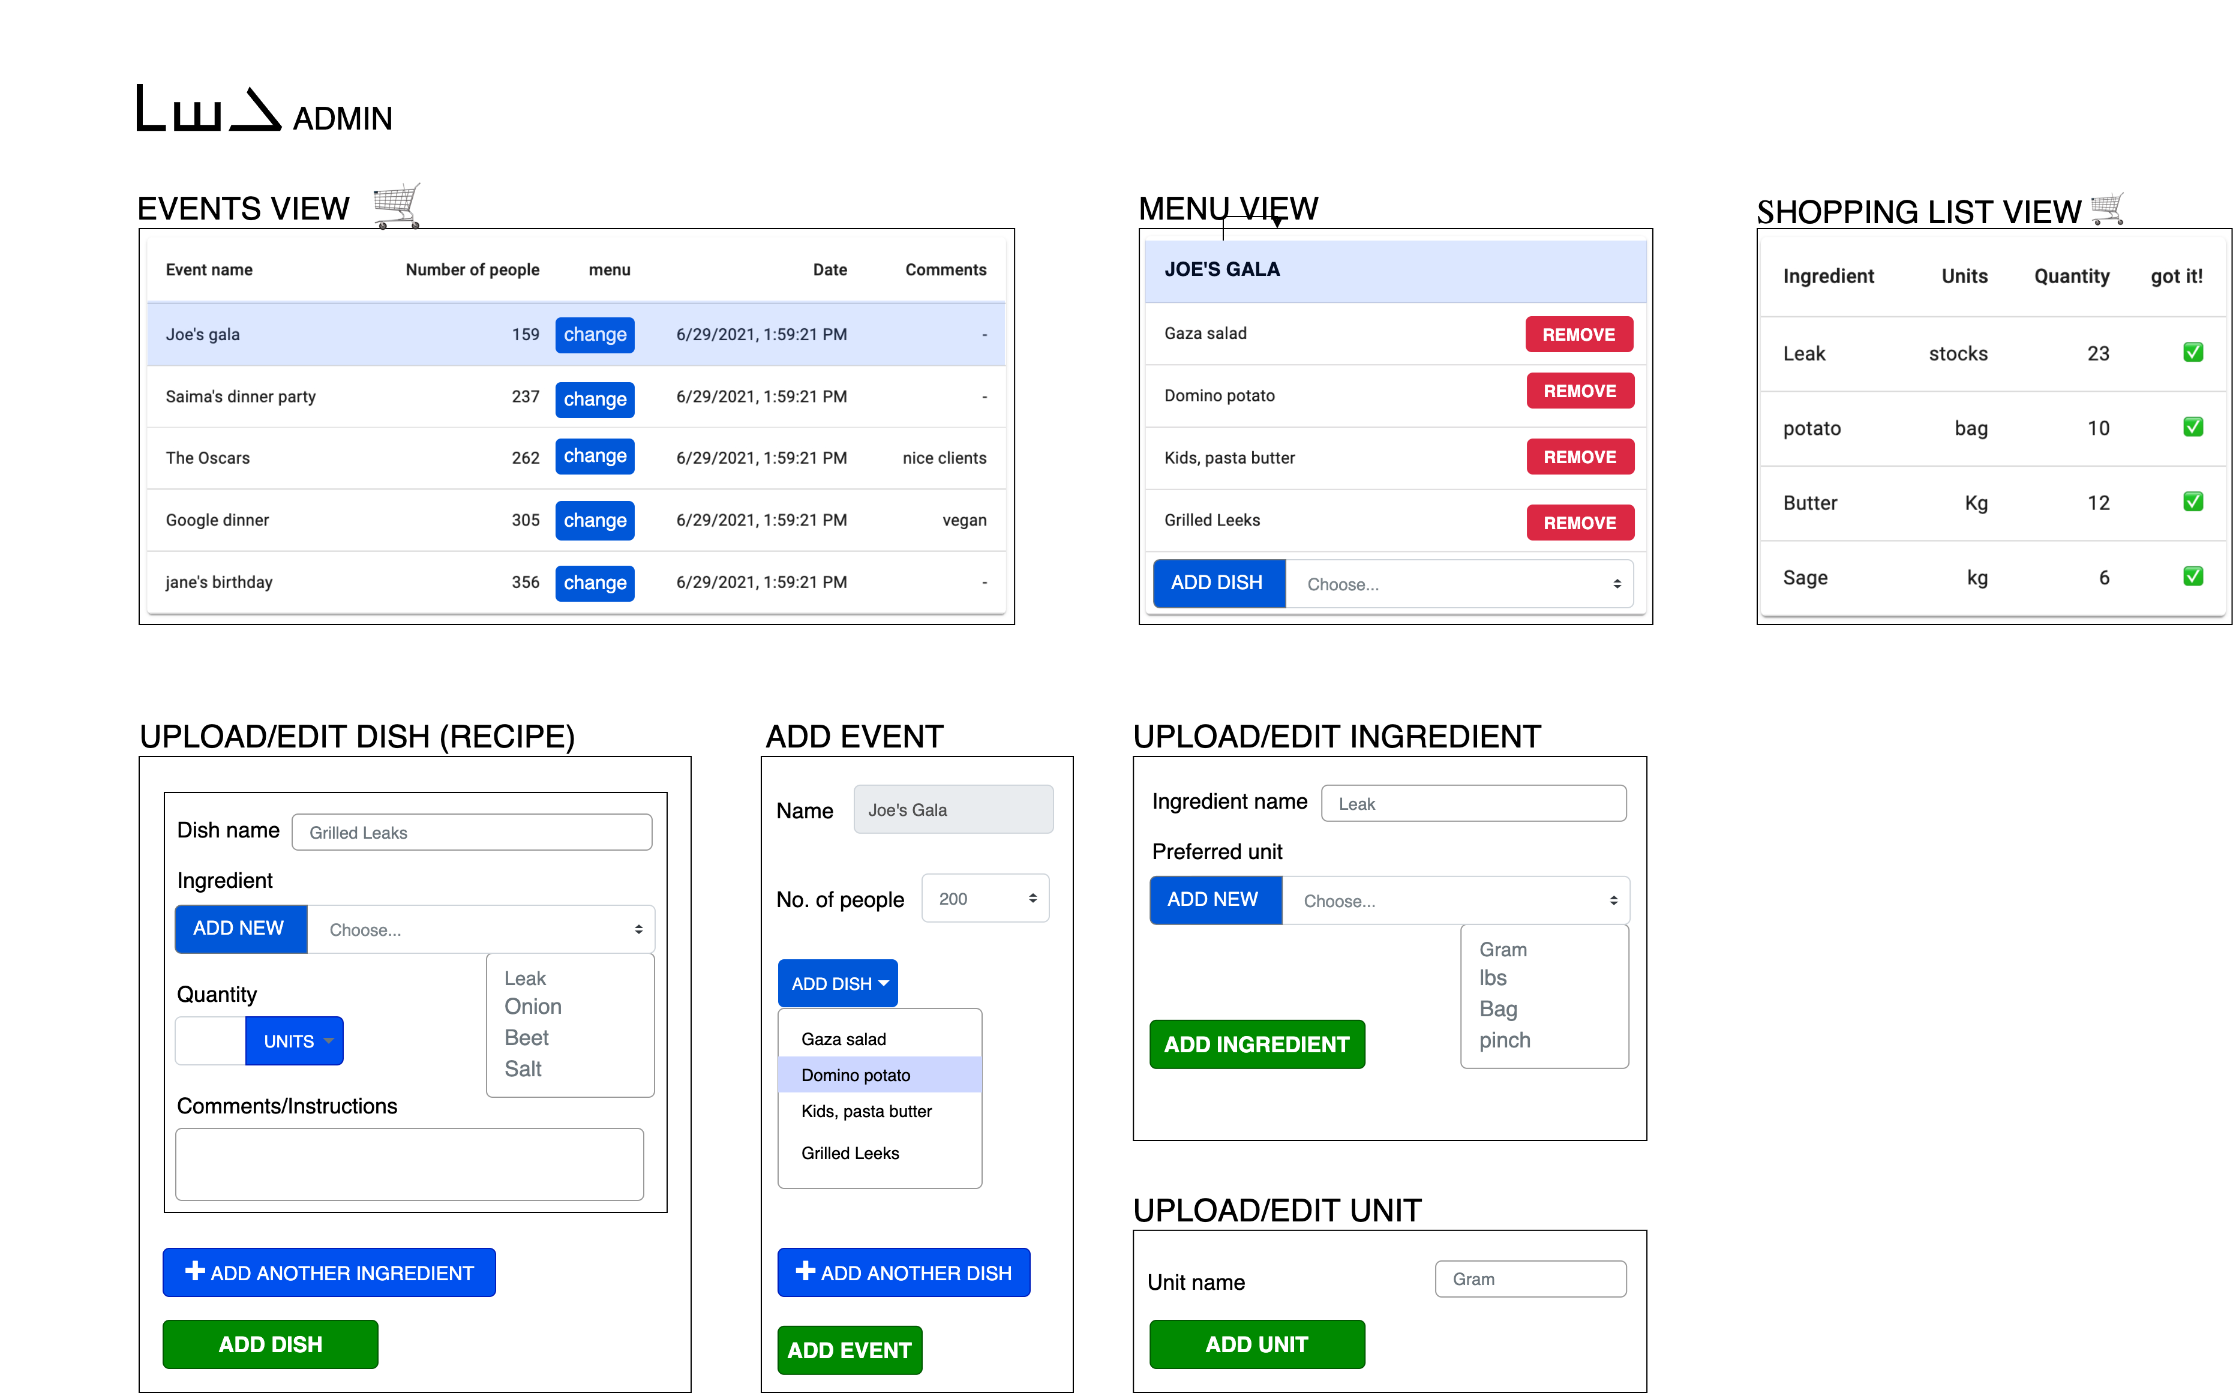Expand the ADD DISH dropdown in Add Event
Image resolution: width=2233 pixels, height=1393 pixels.
[x=838, y=983]
